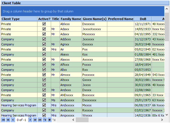This screenshot has height=123, width=170.
Task: Select the given name cell Pxxxxxx
Action: (95, 75)
